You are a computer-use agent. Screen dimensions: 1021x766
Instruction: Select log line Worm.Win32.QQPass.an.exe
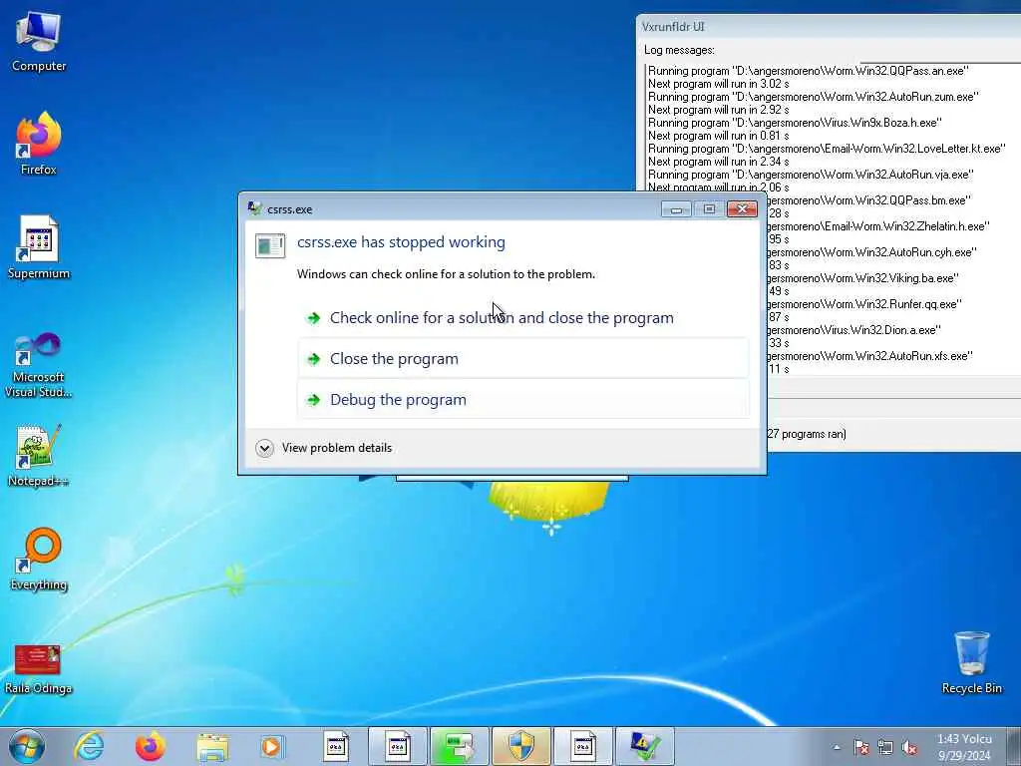[808, 71]
